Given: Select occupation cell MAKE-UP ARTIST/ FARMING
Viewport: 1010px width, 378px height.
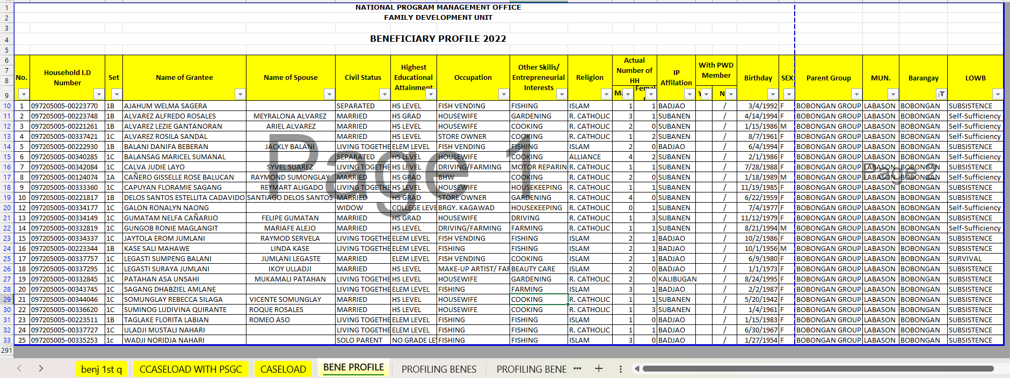Looking at the screenshot, I should 473,269.
